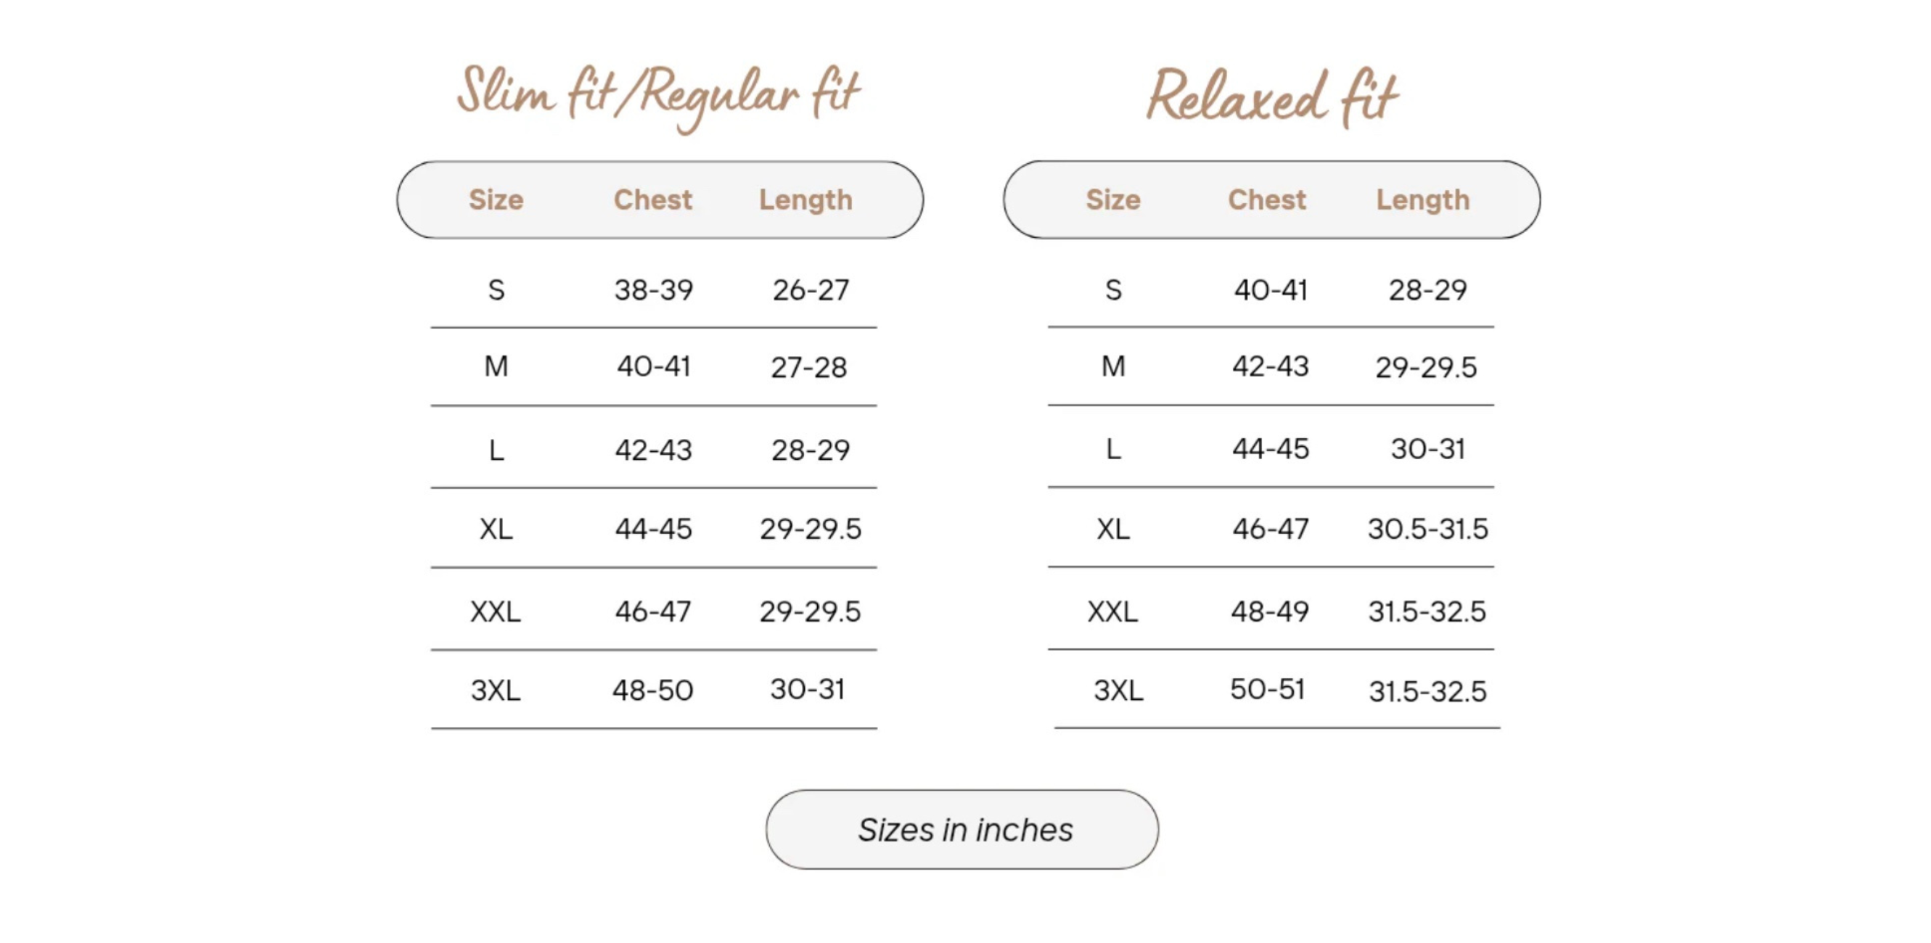The image size is (1931, 943).
Task: Select the Length header in Slim fit table
Action: pyautogui.click(x=805, y=200)
